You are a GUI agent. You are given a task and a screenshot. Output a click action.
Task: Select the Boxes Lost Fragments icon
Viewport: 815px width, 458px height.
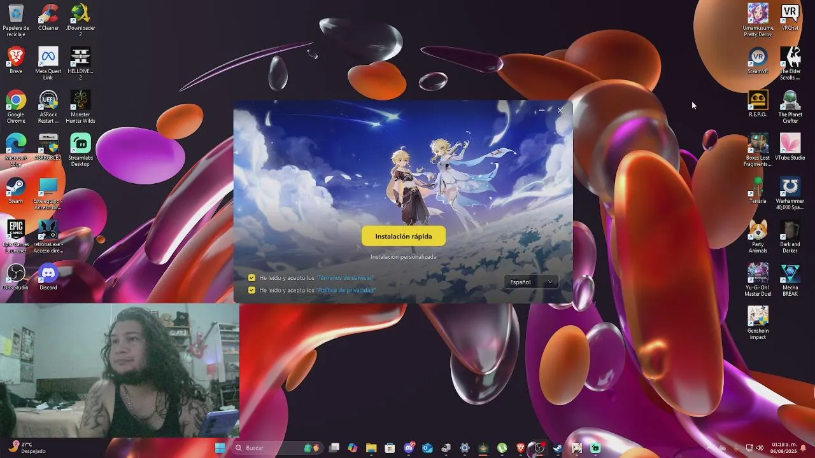758,150
